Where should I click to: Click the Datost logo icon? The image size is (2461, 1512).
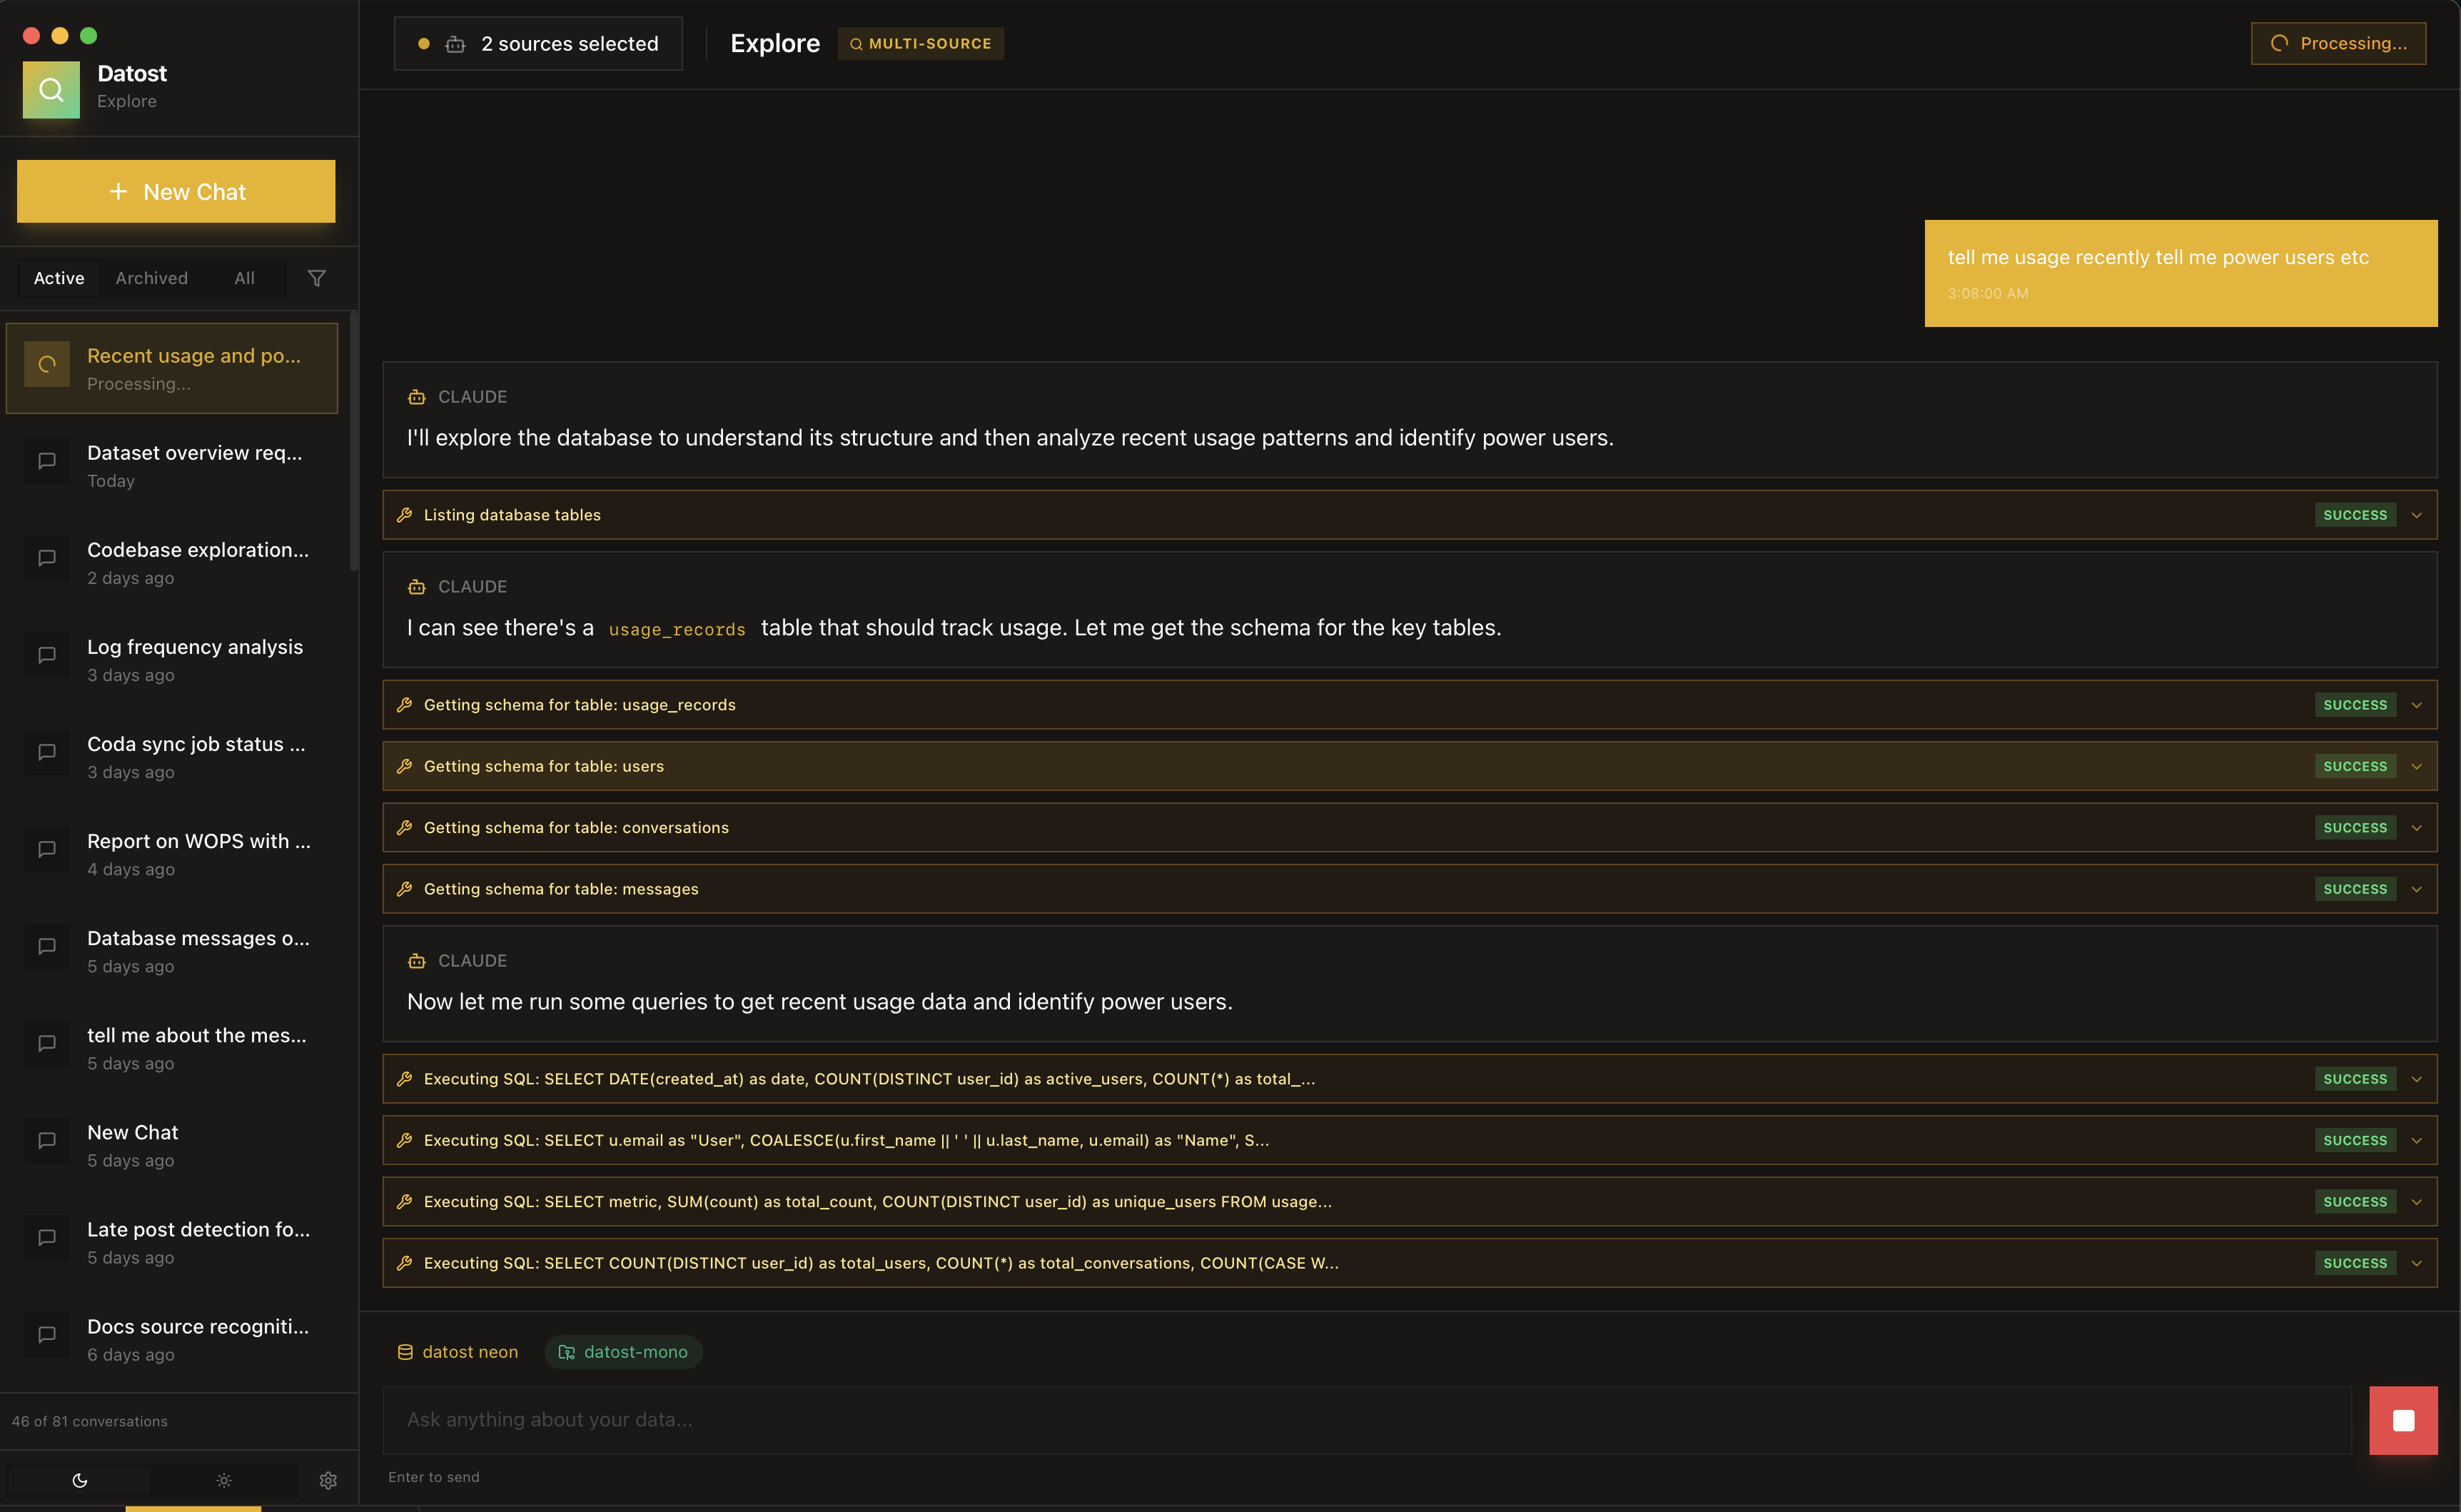(51, 90)
